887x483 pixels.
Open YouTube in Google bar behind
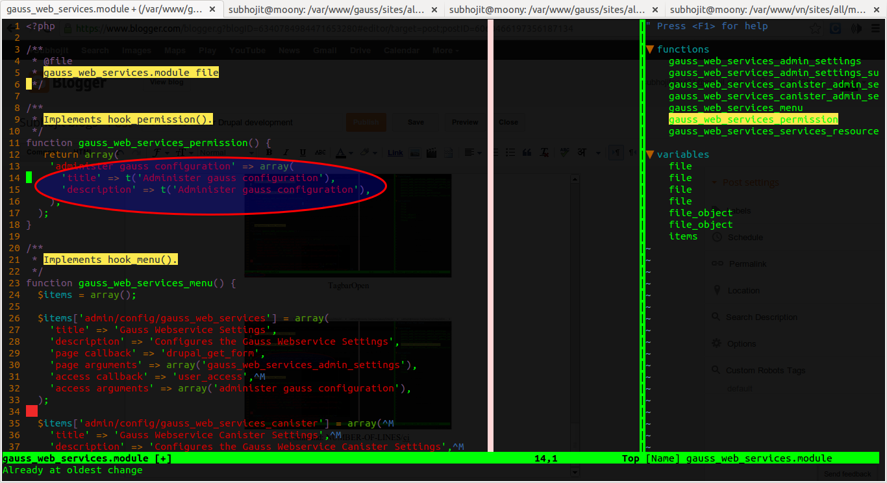click(247, 51)
